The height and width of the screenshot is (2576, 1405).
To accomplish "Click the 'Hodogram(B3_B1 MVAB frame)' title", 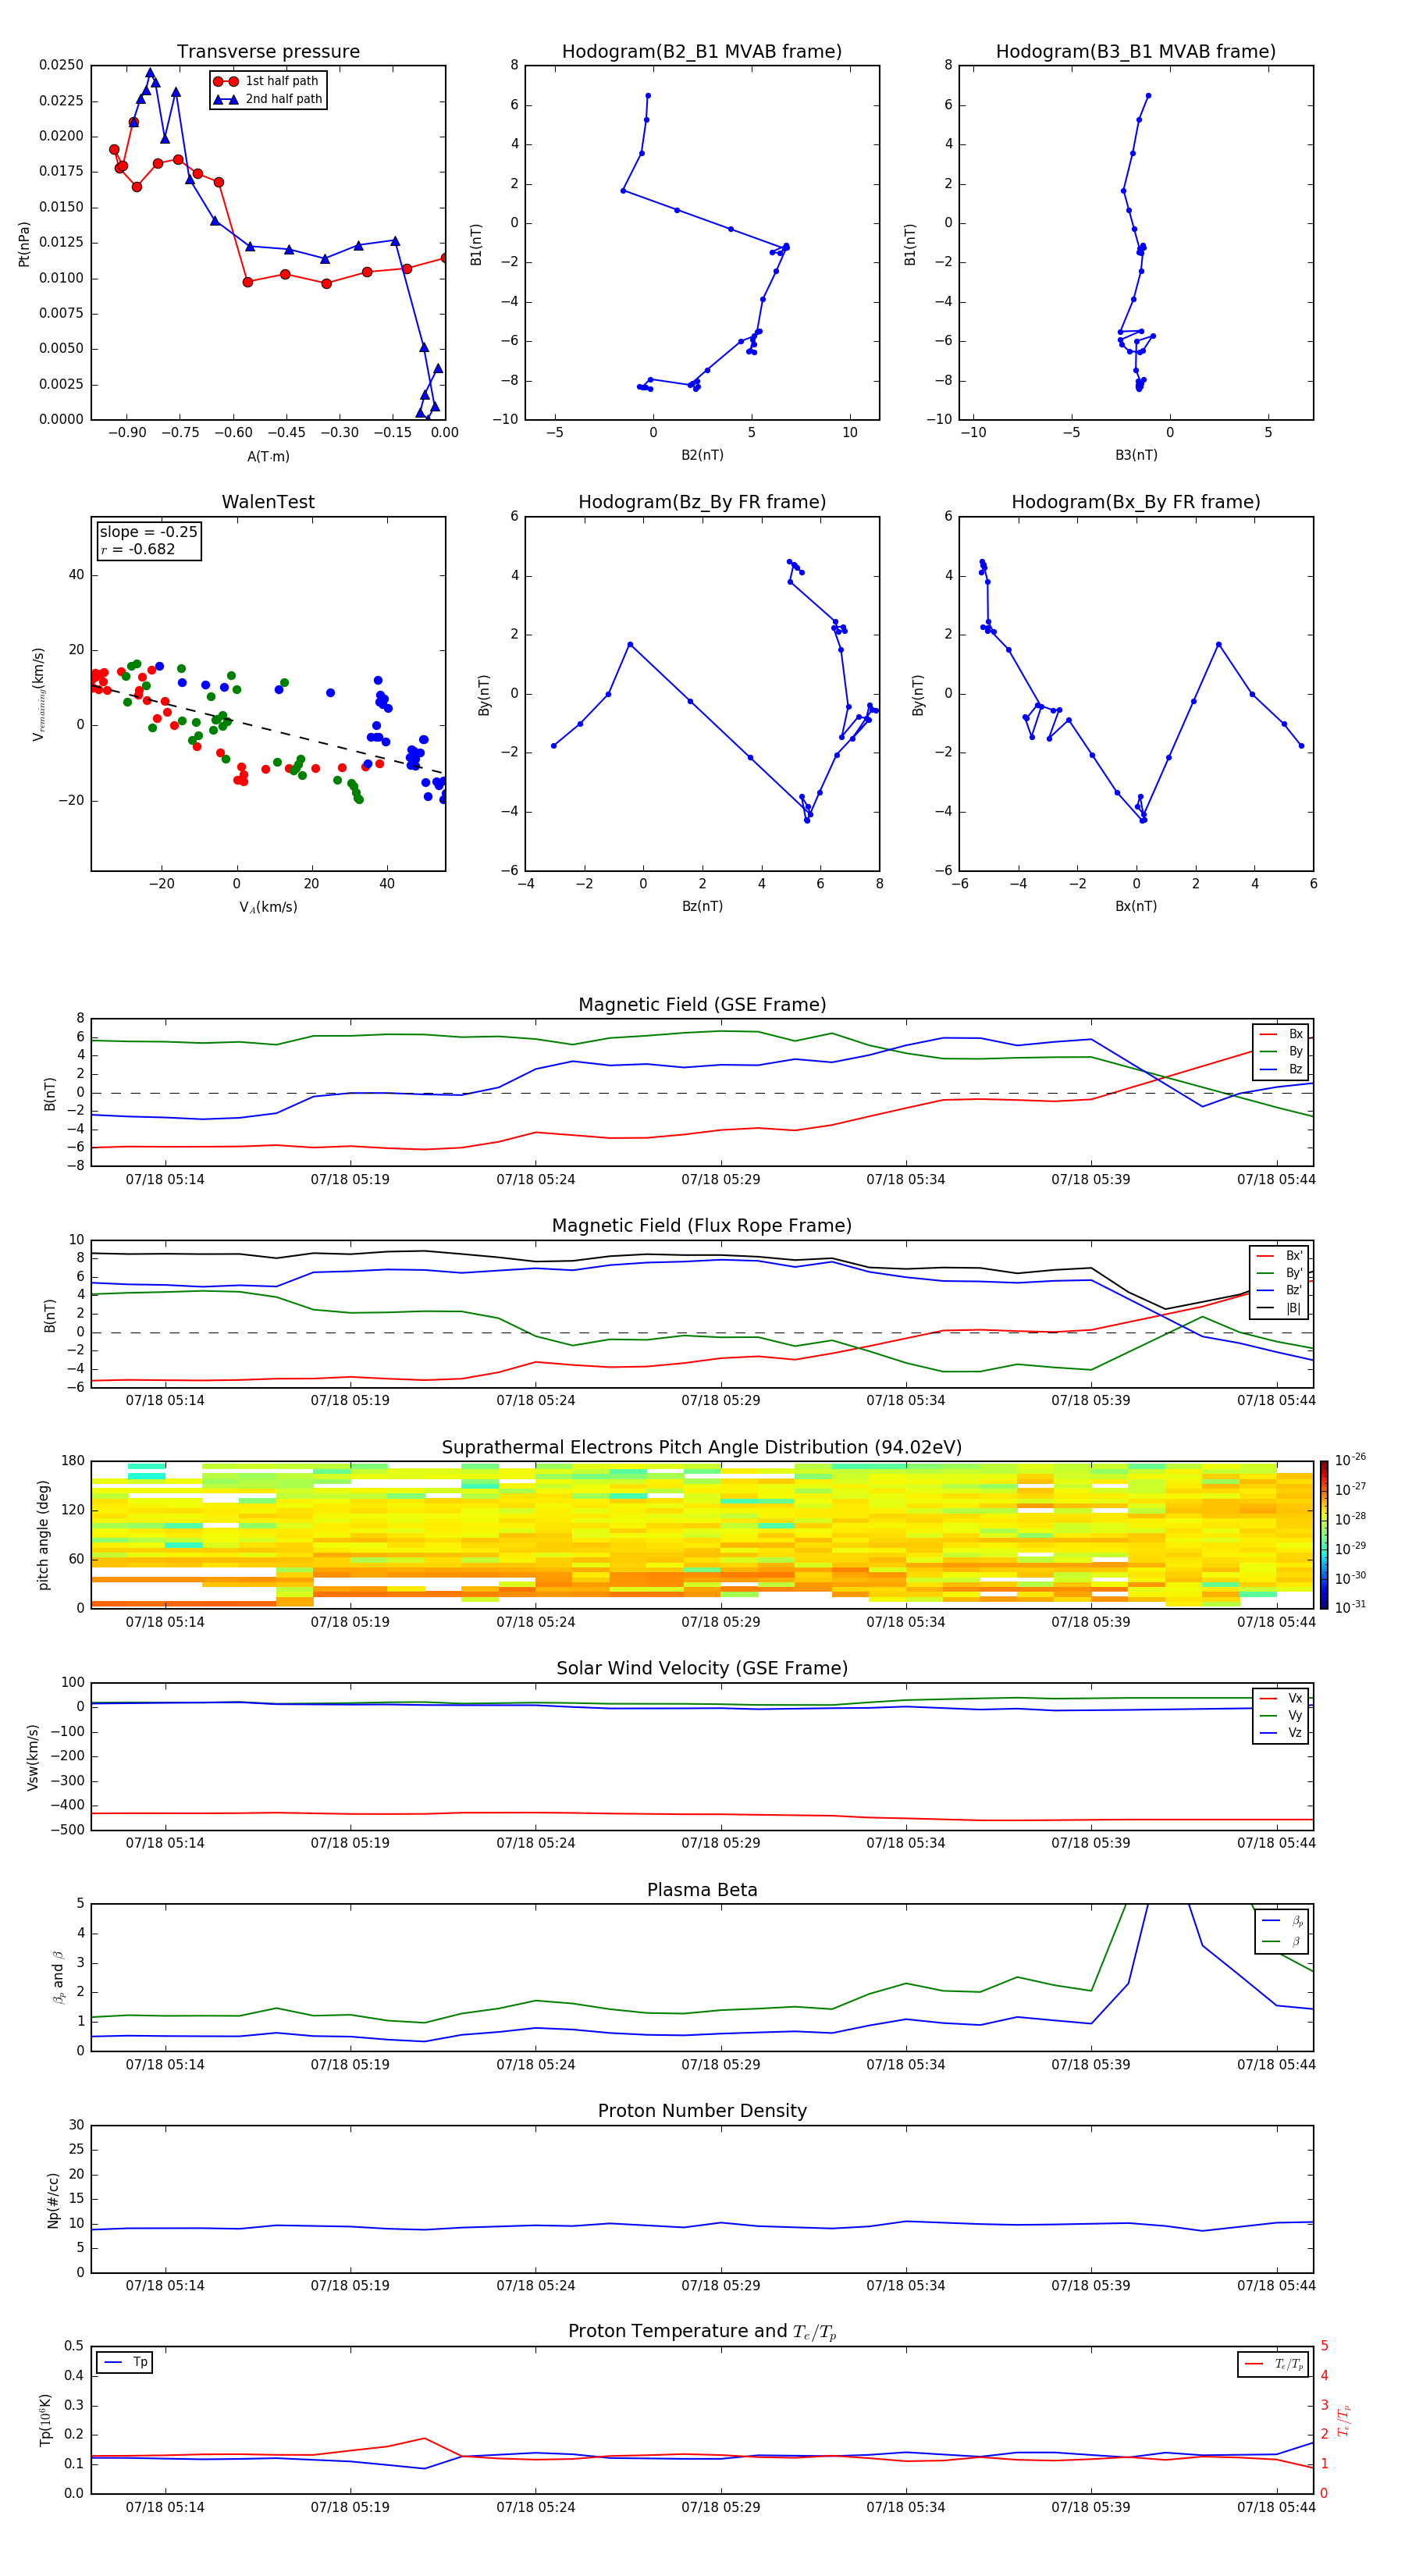I will coord(1136,52).
